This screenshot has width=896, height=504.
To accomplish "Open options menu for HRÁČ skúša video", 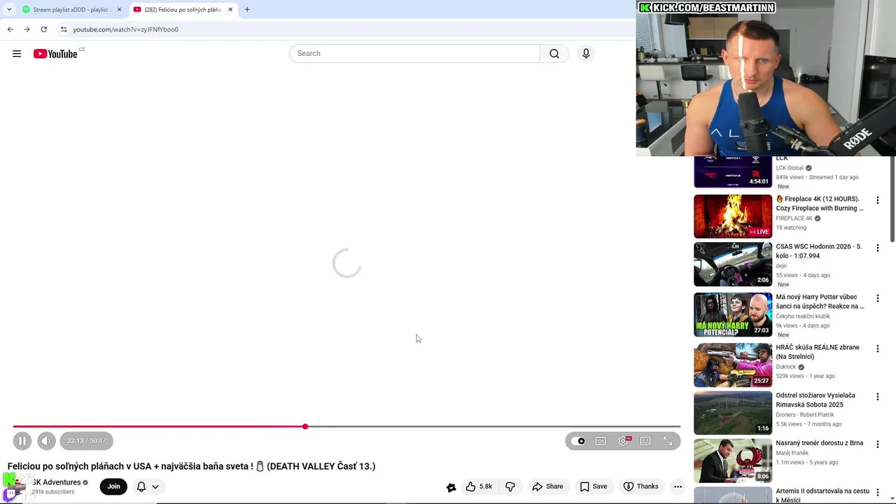I will [x=877, y=349].
